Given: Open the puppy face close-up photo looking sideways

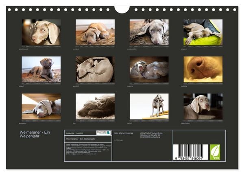Looking at the screenshot, I should click(x=41, y=32).
